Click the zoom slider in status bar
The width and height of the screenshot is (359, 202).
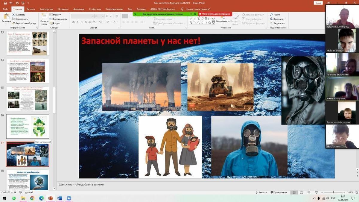(333, 192)
